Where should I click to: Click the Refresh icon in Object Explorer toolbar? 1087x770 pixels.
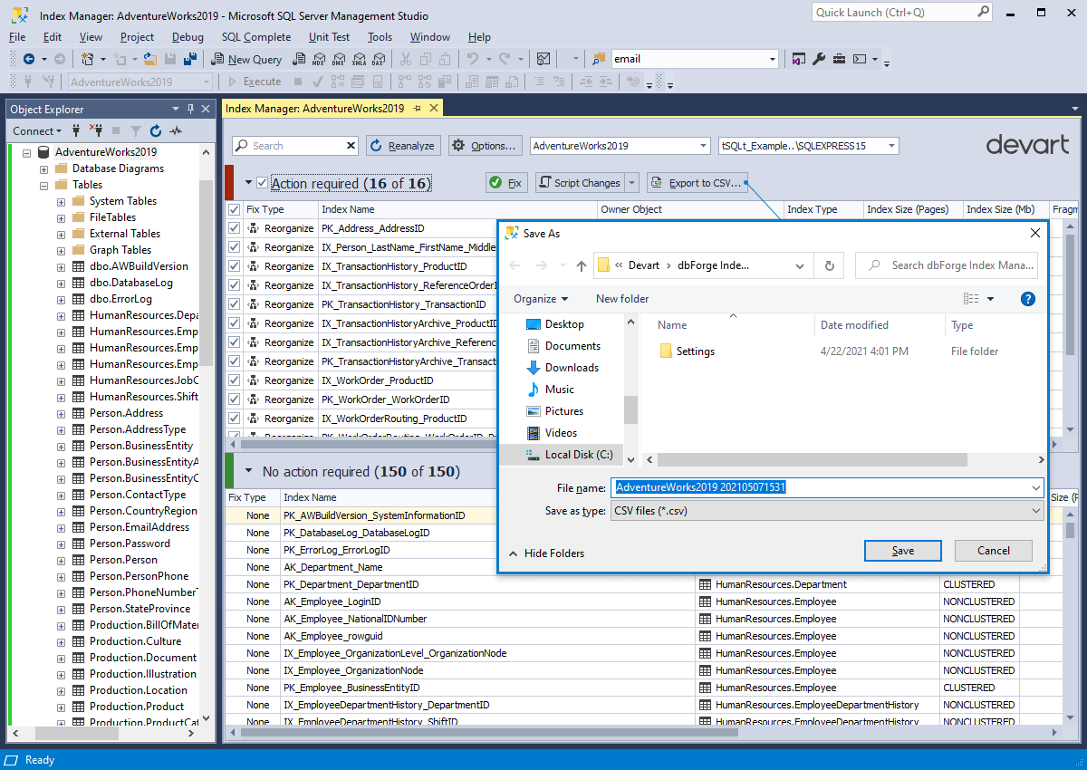tap(154, 130)
